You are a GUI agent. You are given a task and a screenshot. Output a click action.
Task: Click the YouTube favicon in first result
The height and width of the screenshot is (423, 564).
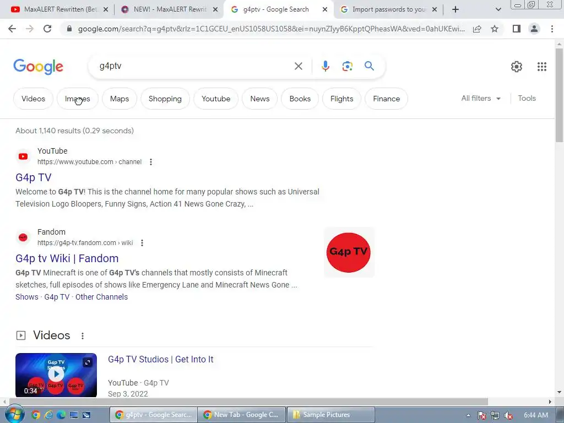click(23, 156)
